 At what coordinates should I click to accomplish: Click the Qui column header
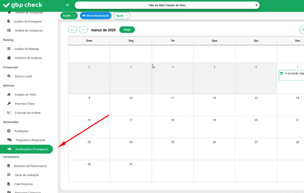(x=256, y=40)
